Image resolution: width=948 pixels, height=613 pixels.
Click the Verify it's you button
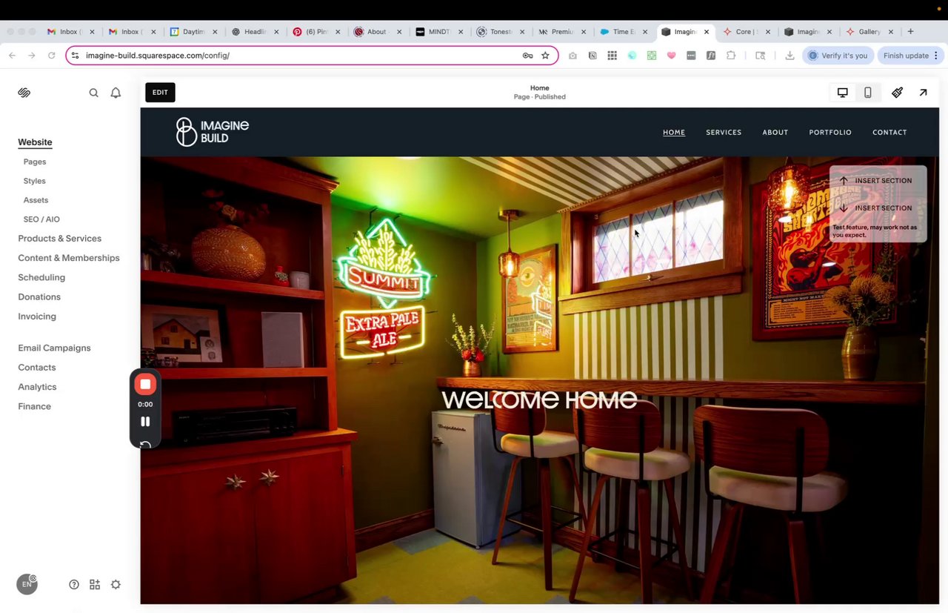(x=837, y=56)
